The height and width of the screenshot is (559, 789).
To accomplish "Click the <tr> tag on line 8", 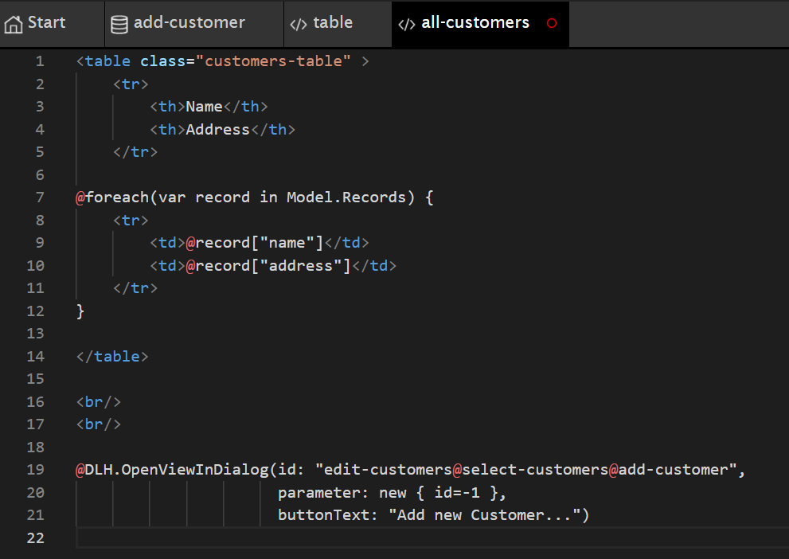I will (131, 221).
